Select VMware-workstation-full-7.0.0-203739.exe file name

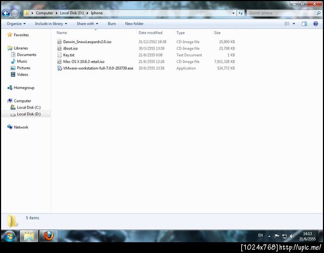(x=98, y=69)
